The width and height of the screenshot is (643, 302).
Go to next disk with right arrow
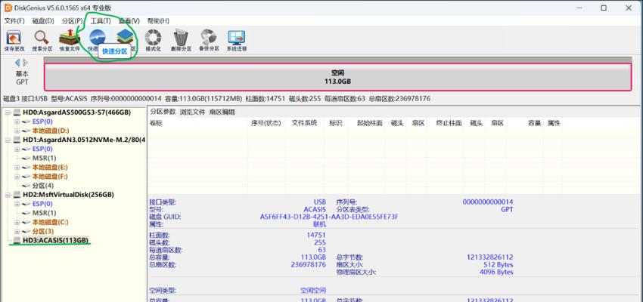(26, 63)
